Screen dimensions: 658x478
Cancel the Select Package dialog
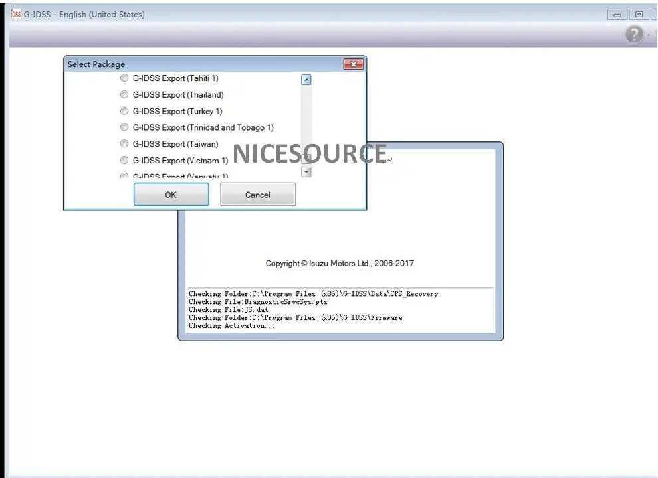(258, 195)
